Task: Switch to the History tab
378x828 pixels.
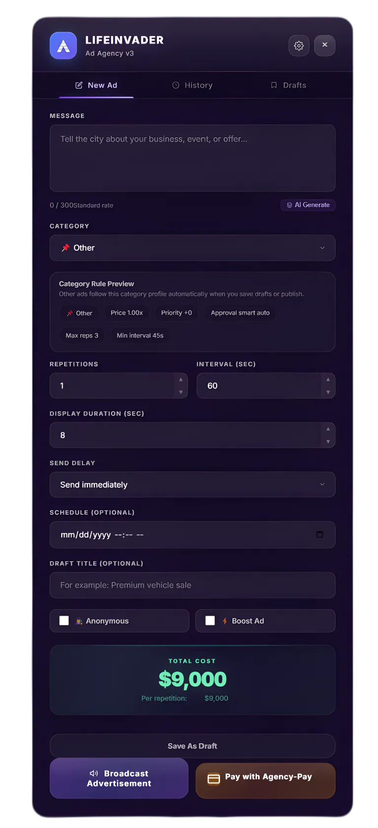Action: click(x=192, y=85)
